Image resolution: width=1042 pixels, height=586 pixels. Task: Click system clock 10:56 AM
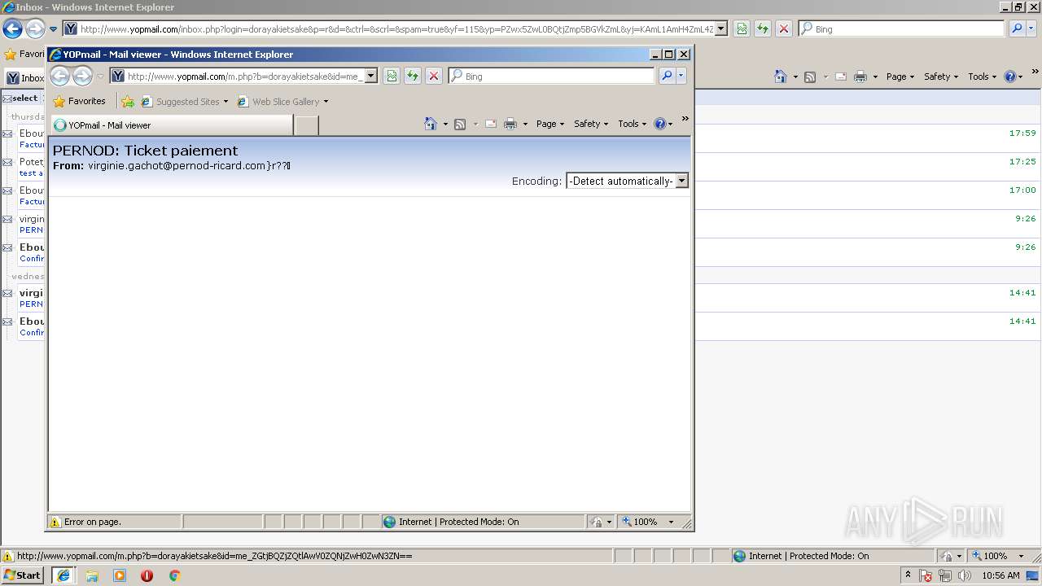pos(1000,575)
